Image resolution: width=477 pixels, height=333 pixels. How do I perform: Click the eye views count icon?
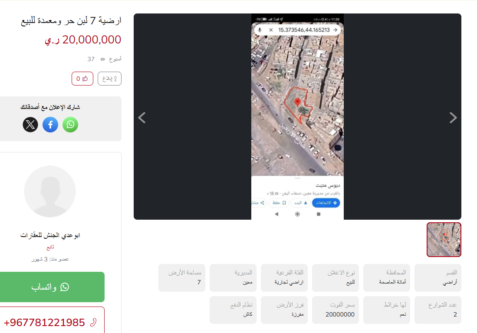[103, 59]
